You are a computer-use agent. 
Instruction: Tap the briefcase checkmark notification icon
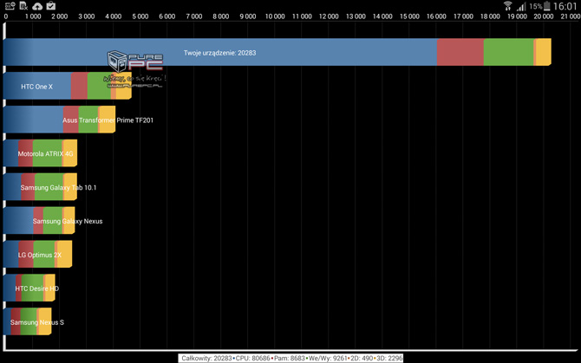tap(51, 6)
